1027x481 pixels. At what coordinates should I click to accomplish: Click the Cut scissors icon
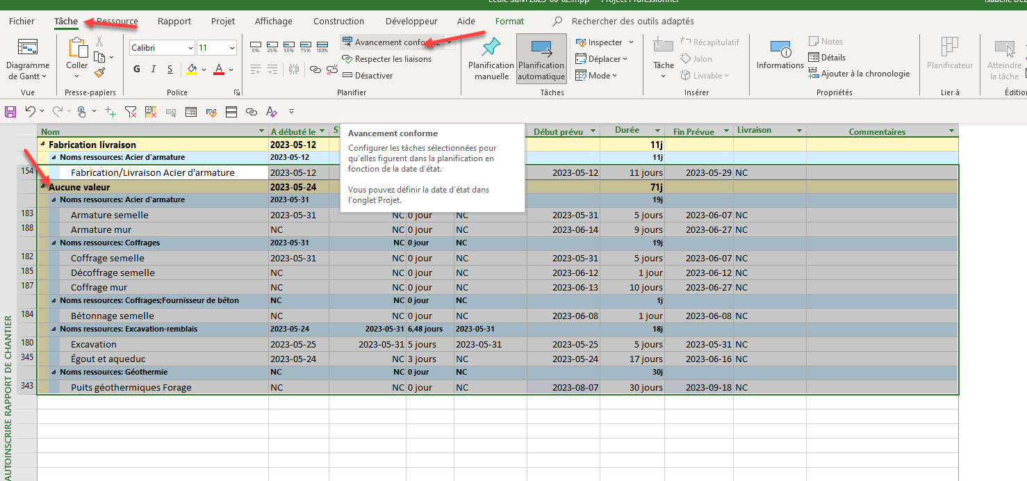pyautogui.click(x=99, y=42)
